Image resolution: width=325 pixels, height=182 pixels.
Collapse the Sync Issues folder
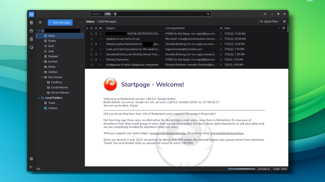point(42,77)
